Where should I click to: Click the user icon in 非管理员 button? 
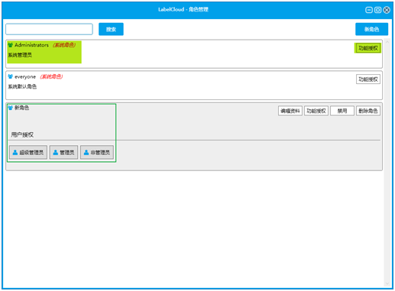click(x=86, y=153)
